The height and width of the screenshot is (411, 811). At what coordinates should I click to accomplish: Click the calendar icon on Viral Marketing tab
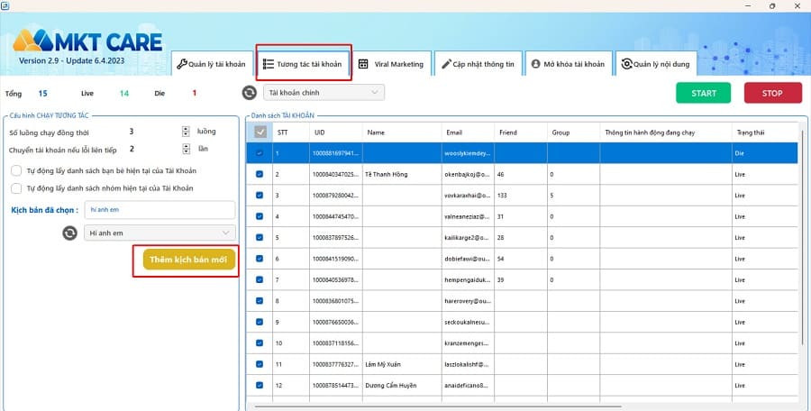[363, 64]
